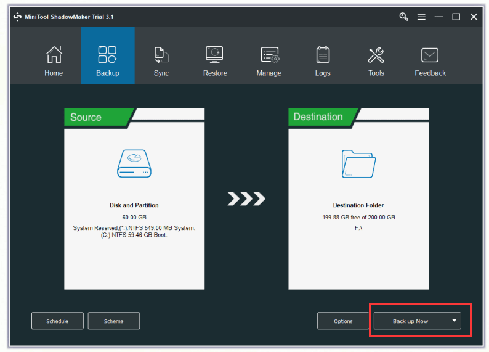Select the green Destination header

coord(323,117)
